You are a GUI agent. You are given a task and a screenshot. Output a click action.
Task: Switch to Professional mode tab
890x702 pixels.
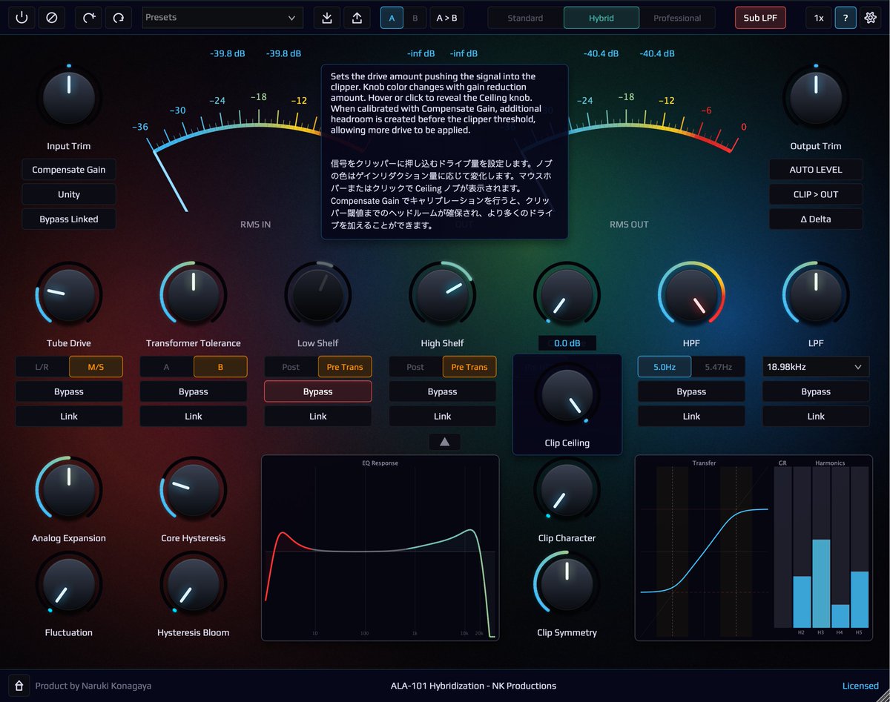[677, 18]
